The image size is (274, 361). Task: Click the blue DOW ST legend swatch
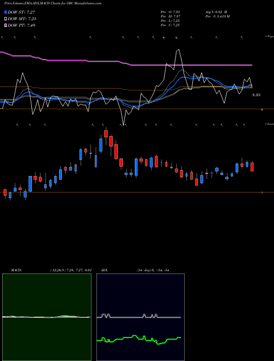[6, 12]
